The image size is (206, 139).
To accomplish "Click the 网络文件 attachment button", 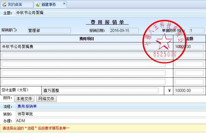I will (x=46, y=99).
